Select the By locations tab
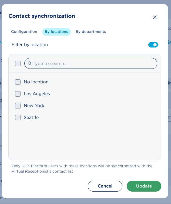 (56, 32)
